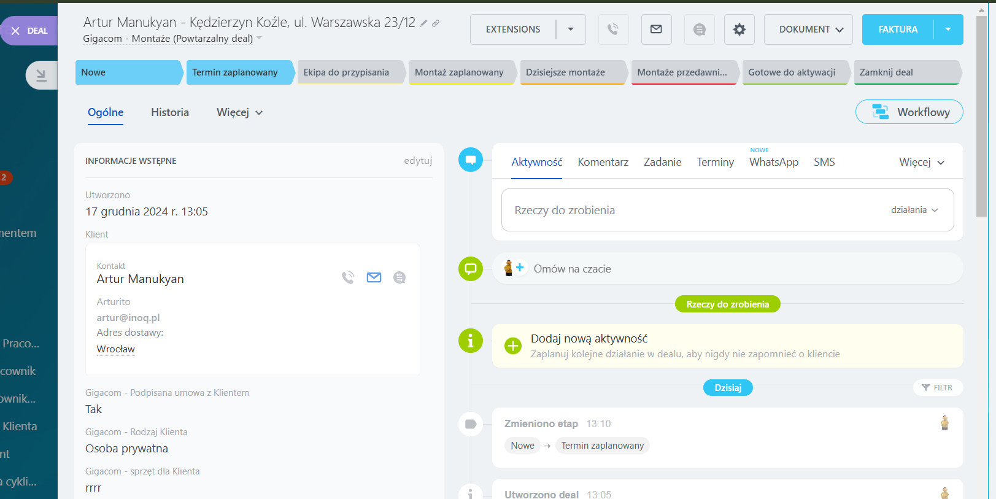This screenshot has height=499, width=996.
Task: Open the Wrocław delivery address link
Action: (115, 349)
